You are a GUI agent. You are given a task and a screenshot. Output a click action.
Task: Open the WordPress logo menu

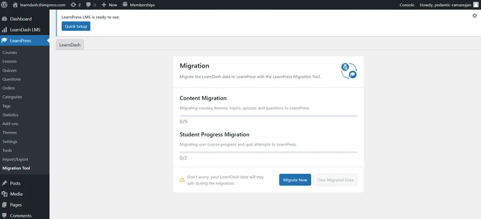[x=4, y=5]
